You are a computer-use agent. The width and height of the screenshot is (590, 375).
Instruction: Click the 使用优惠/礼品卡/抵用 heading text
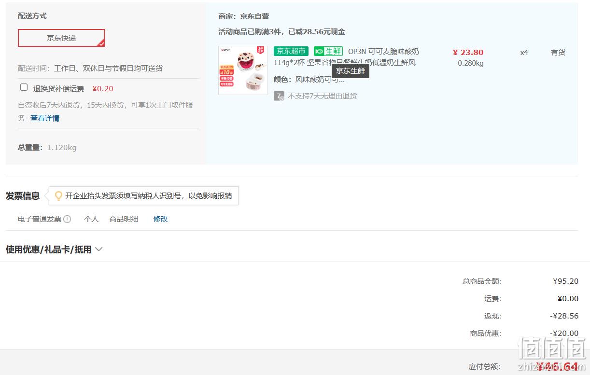49,250
